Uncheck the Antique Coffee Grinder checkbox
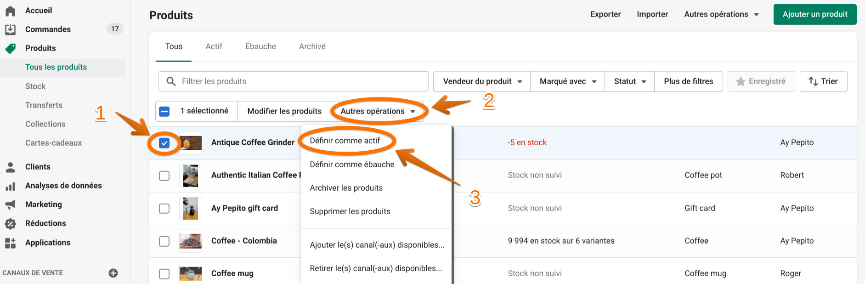The image size is (865, 284). (x=164, y=143)
